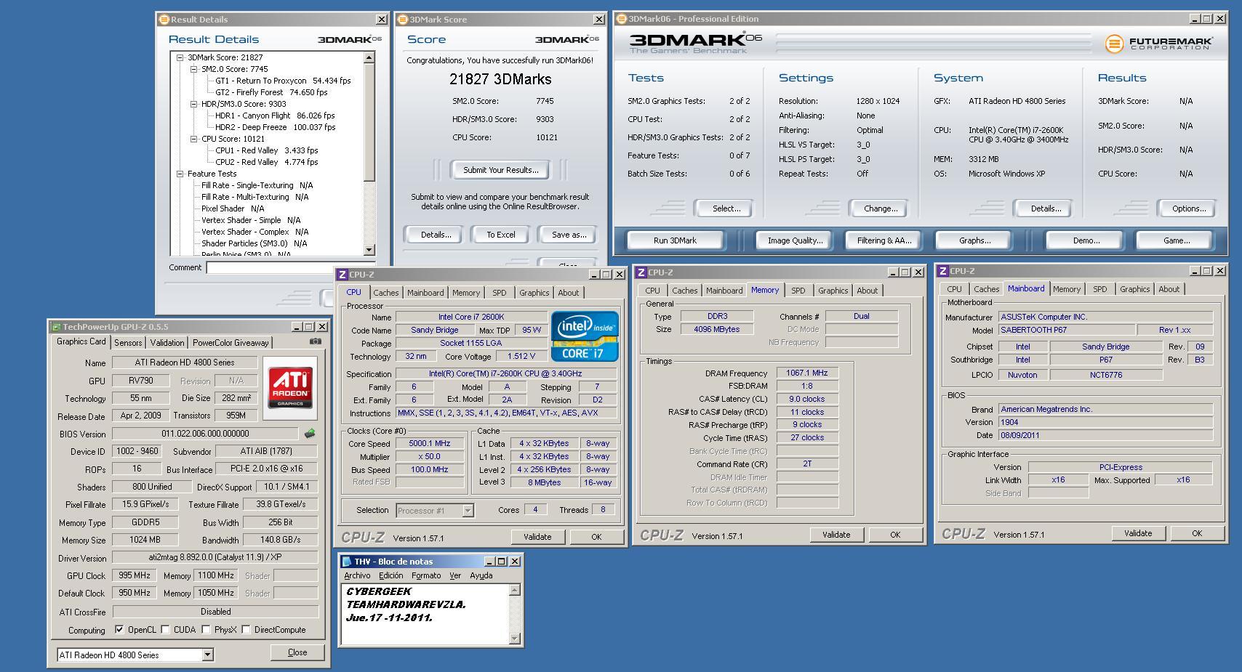Open Image Quality... in 3DMark06

[796, 240]
